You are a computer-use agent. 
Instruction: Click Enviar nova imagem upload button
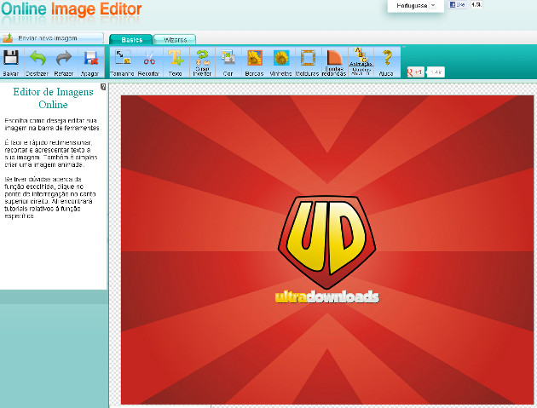(x=52, y=38)
